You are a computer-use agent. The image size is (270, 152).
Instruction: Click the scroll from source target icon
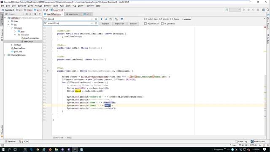pos(27,14)
